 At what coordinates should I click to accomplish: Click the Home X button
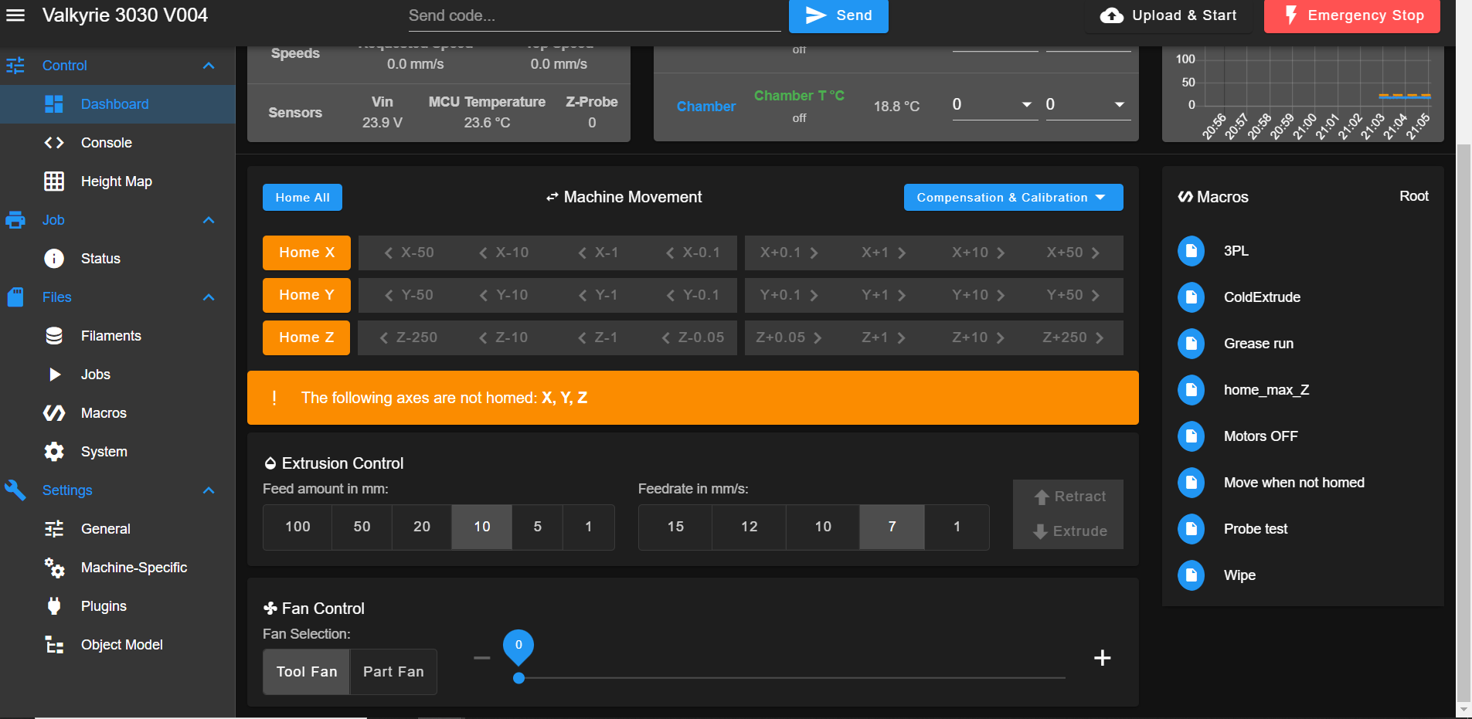(306, 253)
